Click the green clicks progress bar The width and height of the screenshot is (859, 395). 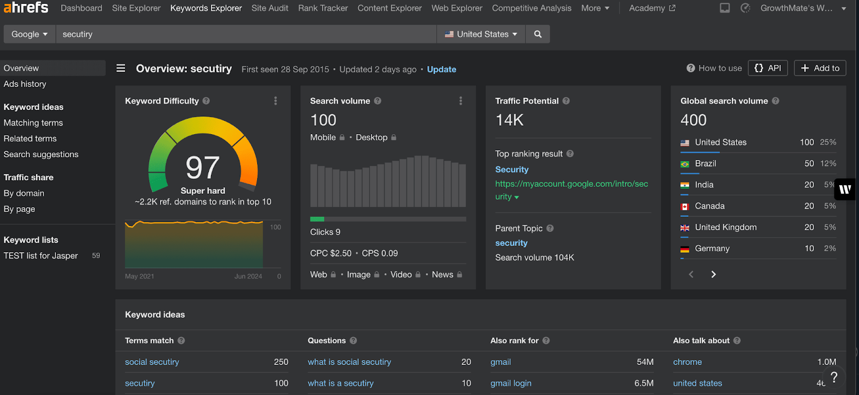pos(317,219)
